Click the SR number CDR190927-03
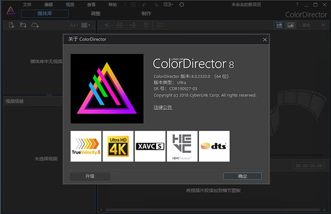Screen dimensions: 331x214 pos(183,89)
